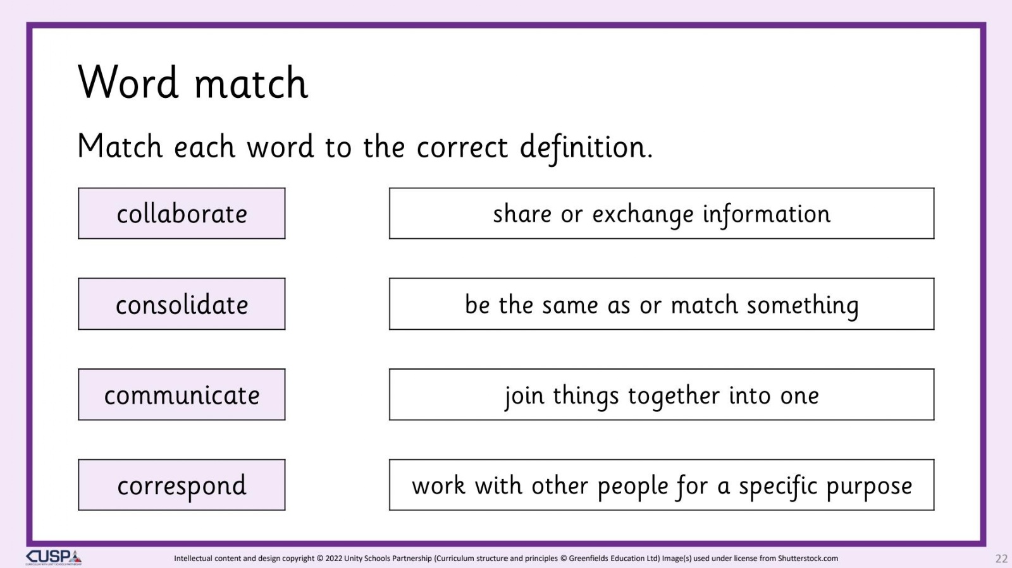
Task: Click definition 'join things together into one'
Action: point(662,395)
